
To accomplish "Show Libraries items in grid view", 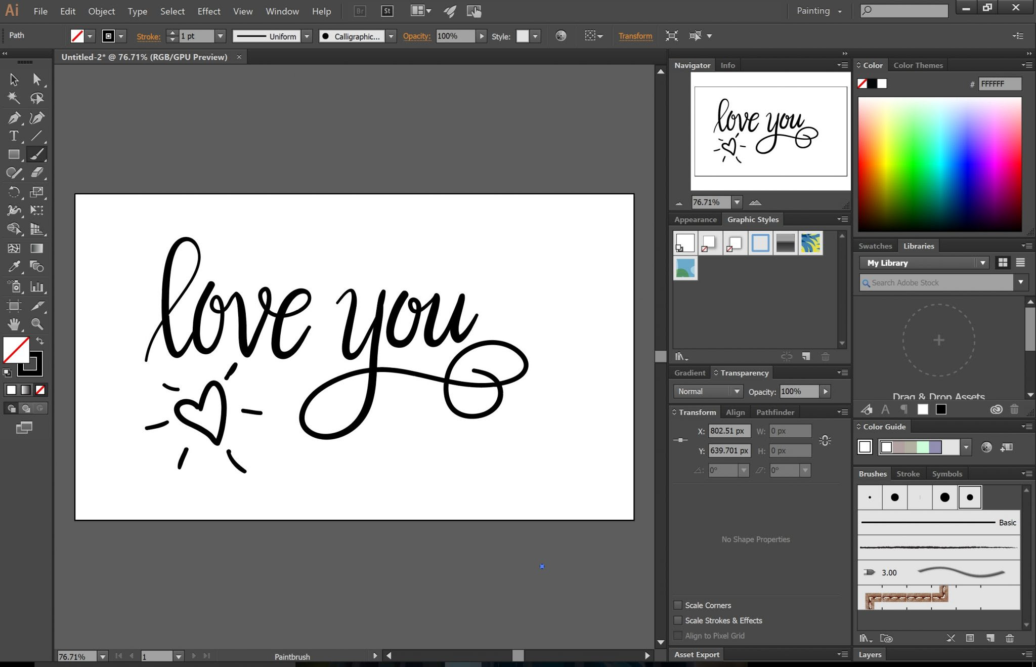I will click(1003, 263).
